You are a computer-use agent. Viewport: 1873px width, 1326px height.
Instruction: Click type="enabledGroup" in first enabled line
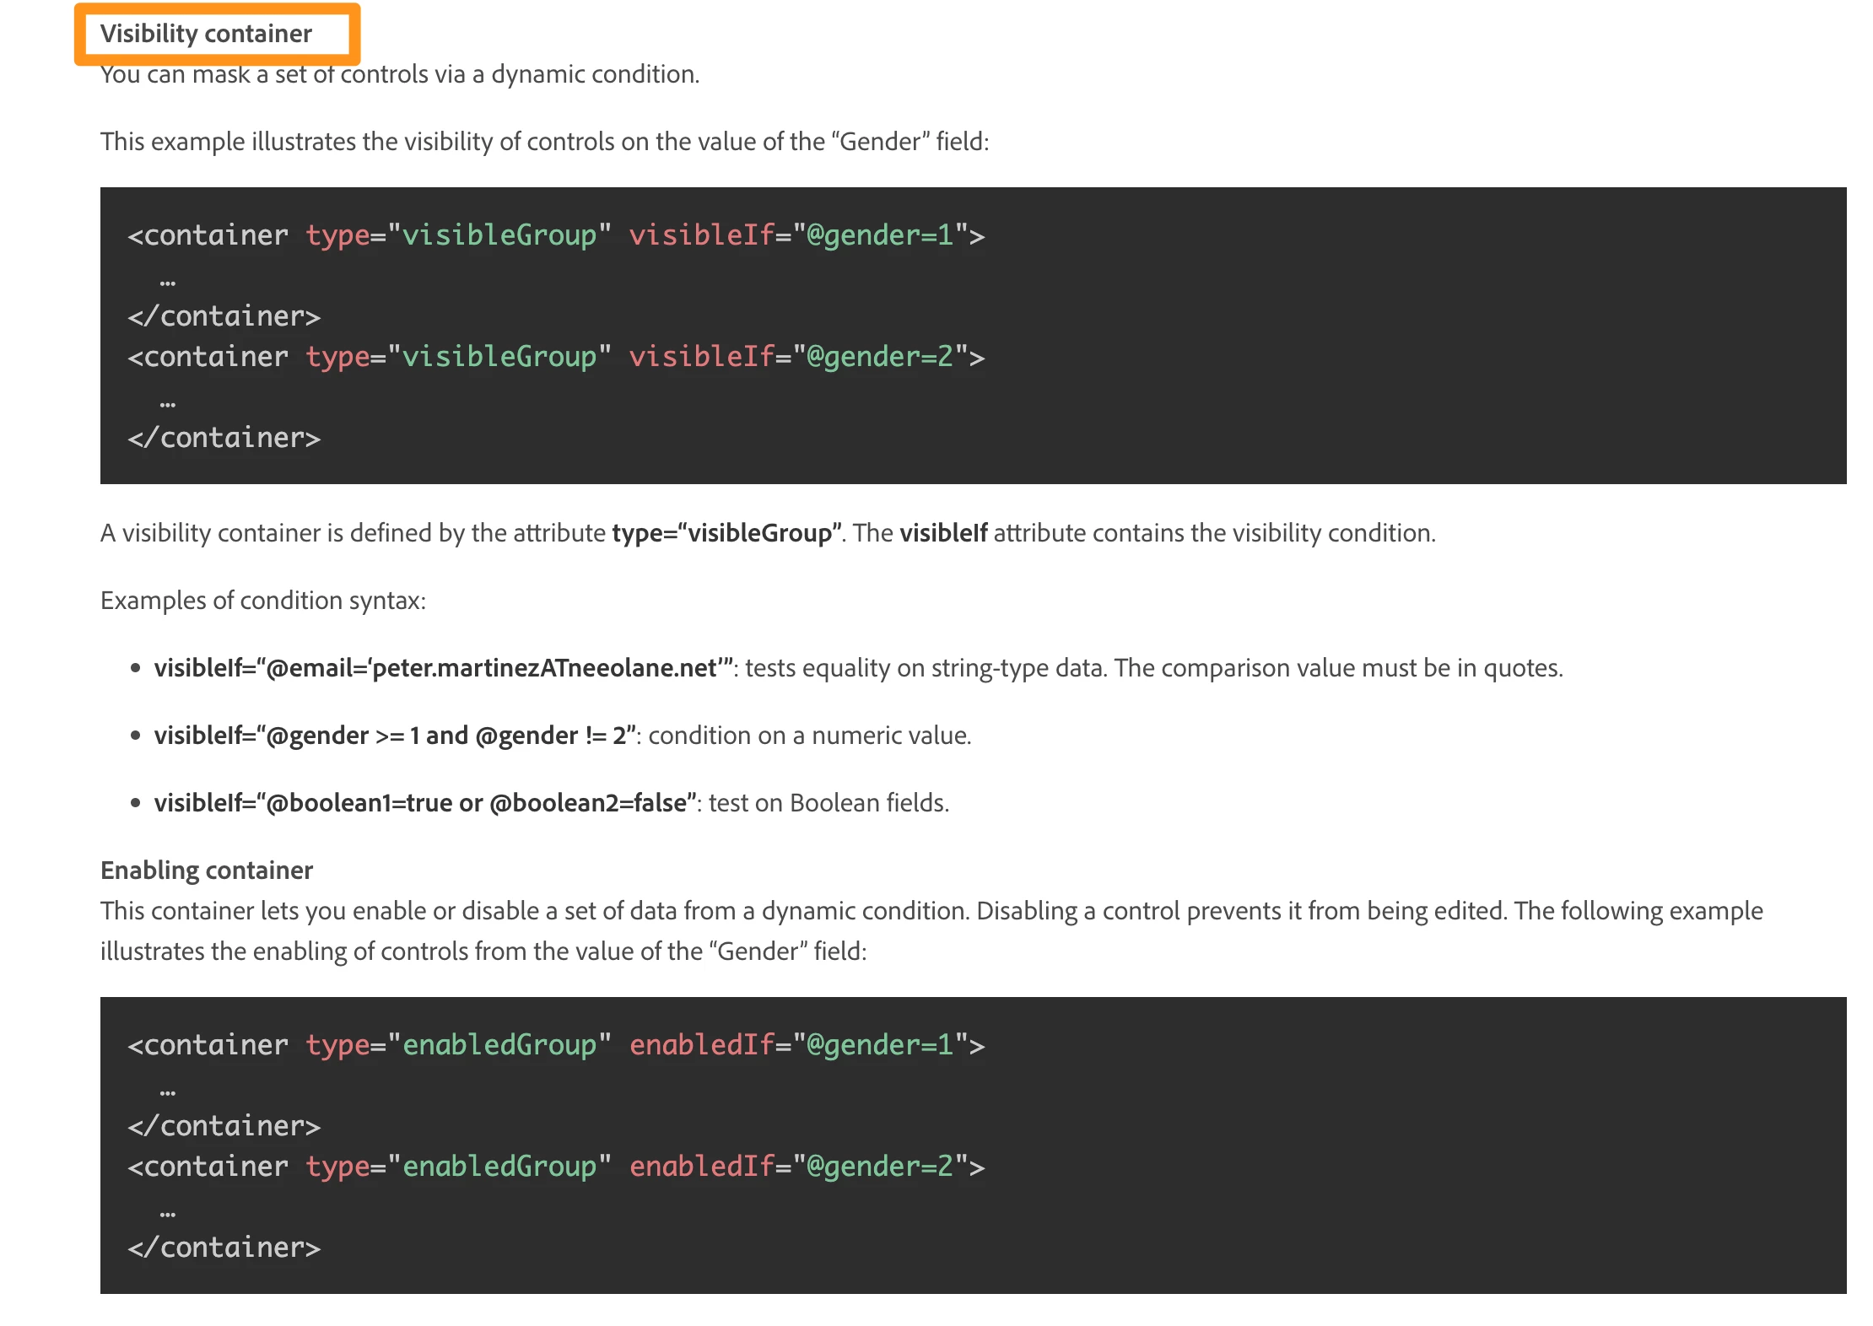[x=458, y=1045]
